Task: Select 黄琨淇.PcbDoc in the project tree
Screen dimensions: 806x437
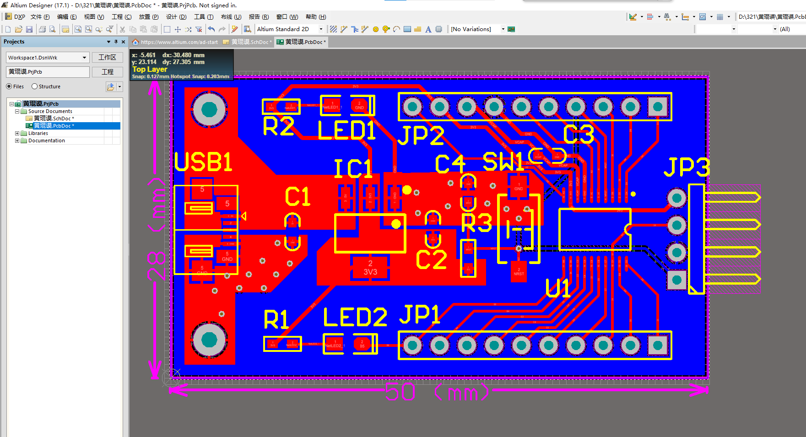Action: tap(54, 126)
